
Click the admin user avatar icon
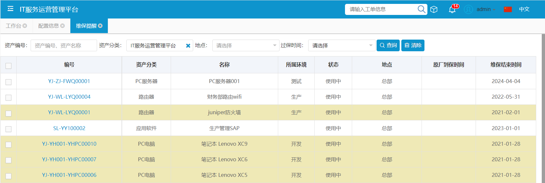pyautogui.click(x=468, y=9)
